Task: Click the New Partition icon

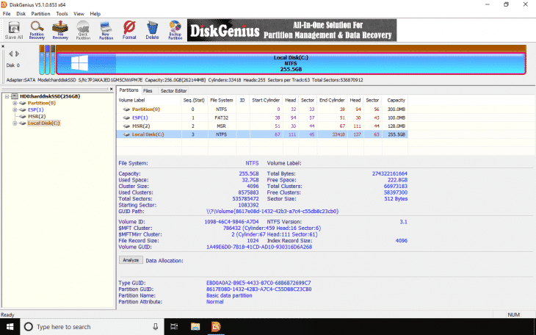Action: coord(105,30)
